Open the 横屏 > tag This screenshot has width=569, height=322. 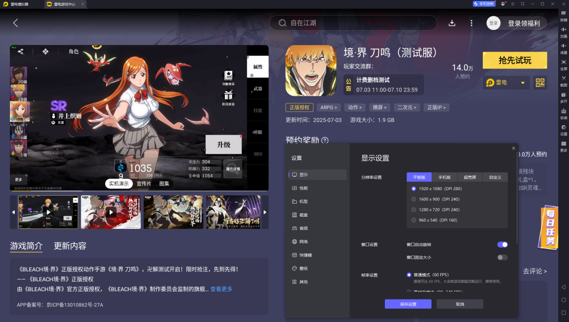tap(380, 107)
